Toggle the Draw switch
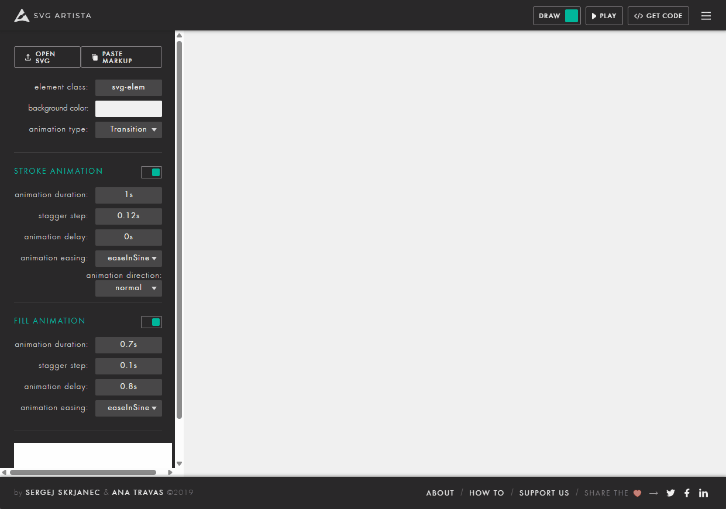The image size is (726, 509). (x=571, y=16)
